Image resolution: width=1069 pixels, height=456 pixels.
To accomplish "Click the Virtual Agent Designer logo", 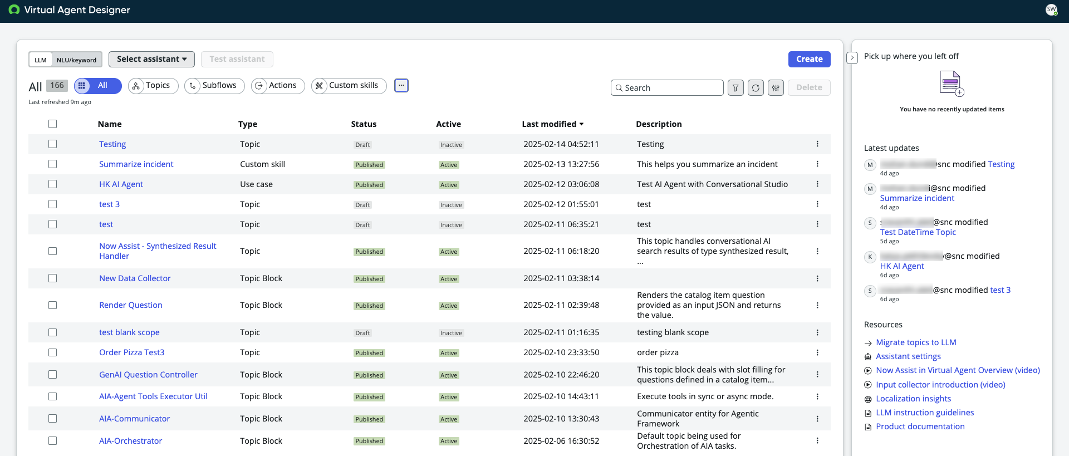I will 14,10.
